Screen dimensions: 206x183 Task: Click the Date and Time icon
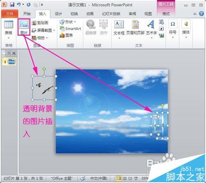(162, 22)
